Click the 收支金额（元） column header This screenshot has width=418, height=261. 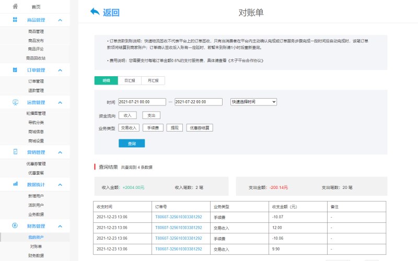(x=284, y=207)
